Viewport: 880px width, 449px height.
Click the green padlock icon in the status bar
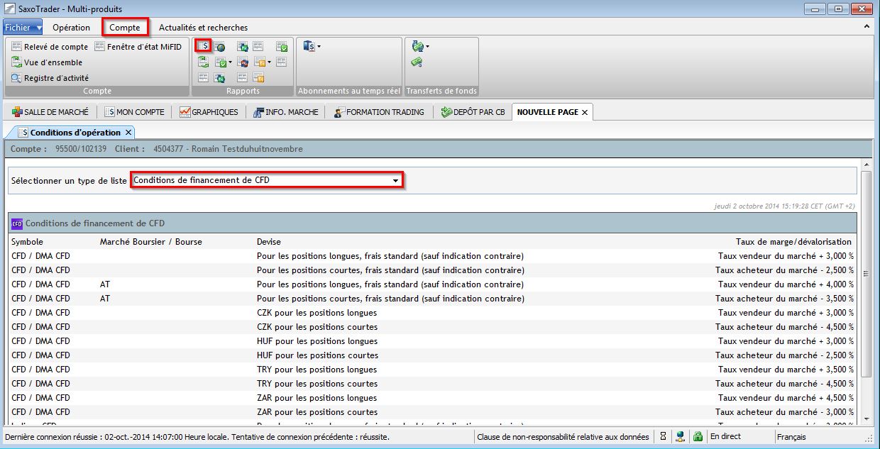698,437
